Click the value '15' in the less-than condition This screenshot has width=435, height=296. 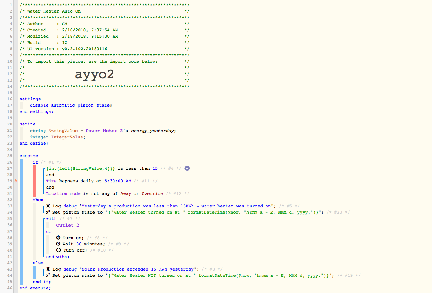(x=155, y=169)
